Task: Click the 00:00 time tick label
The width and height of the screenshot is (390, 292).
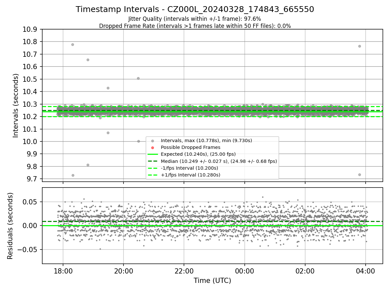Action: (244, 271)
